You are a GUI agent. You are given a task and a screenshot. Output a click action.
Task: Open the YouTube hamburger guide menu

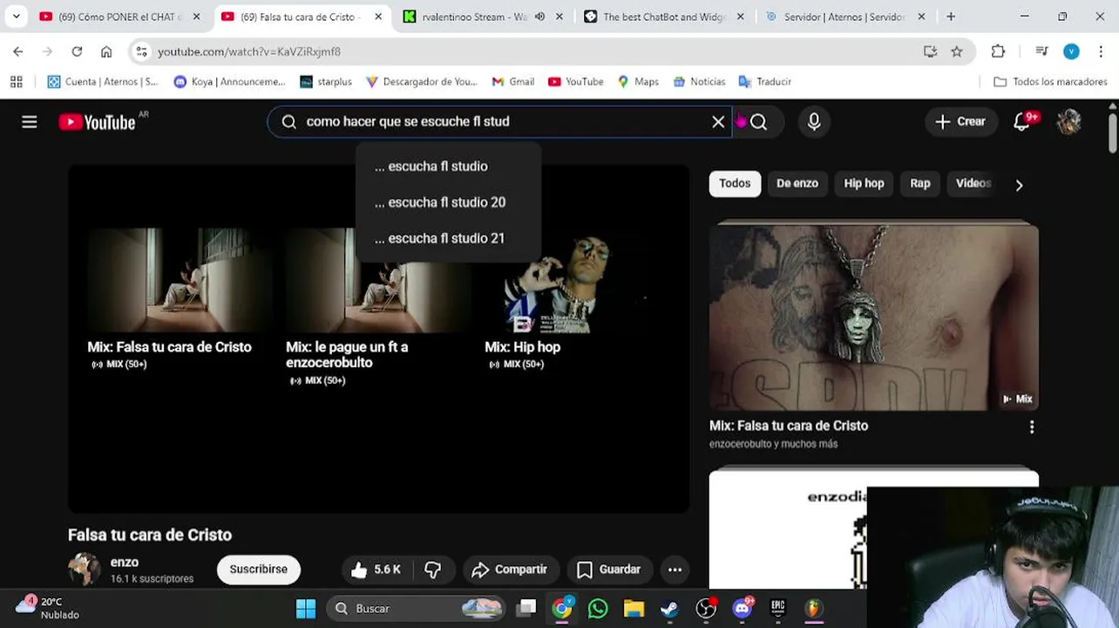point(30,122)
